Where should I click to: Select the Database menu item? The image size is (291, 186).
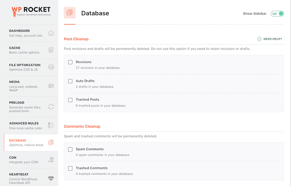31,143
